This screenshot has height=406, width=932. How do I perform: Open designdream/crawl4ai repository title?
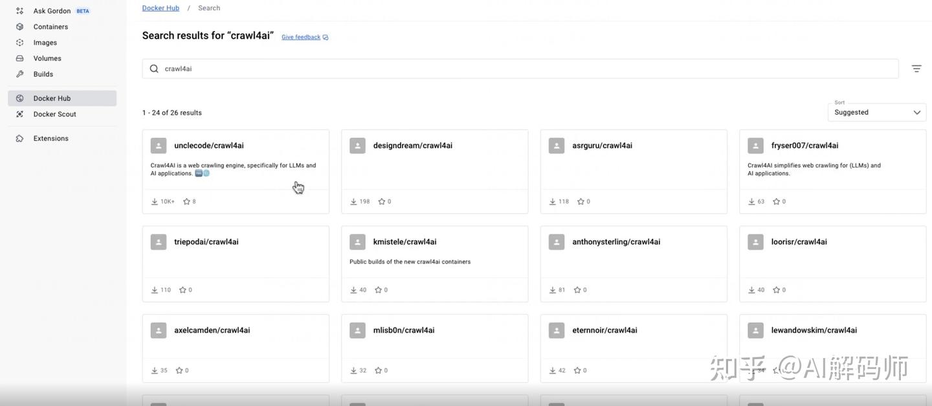point(413,146)
